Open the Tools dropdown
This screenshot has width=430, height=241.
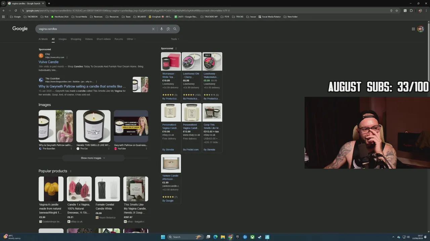click(x=175, y=39)
